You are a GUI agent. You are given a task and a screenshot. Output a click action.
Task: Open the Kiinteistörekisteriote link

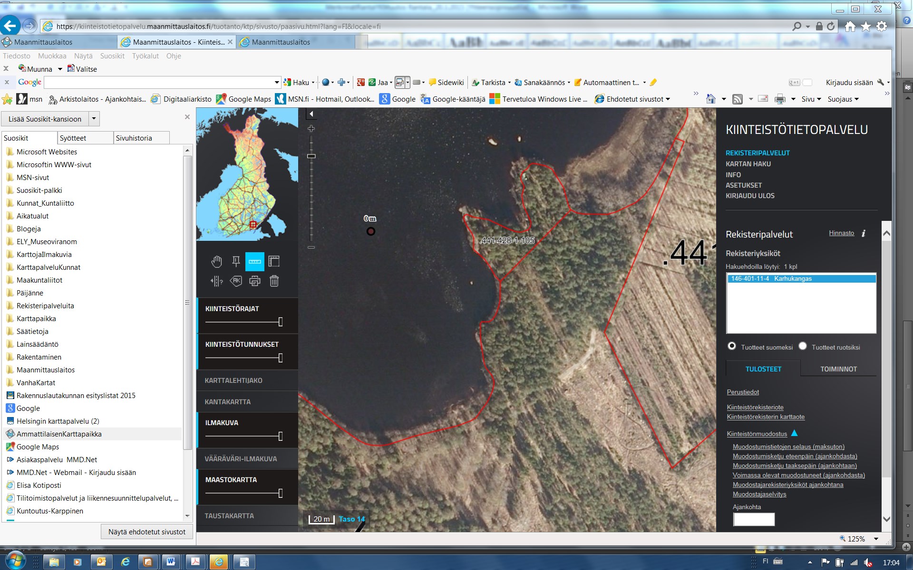[755, 408]
